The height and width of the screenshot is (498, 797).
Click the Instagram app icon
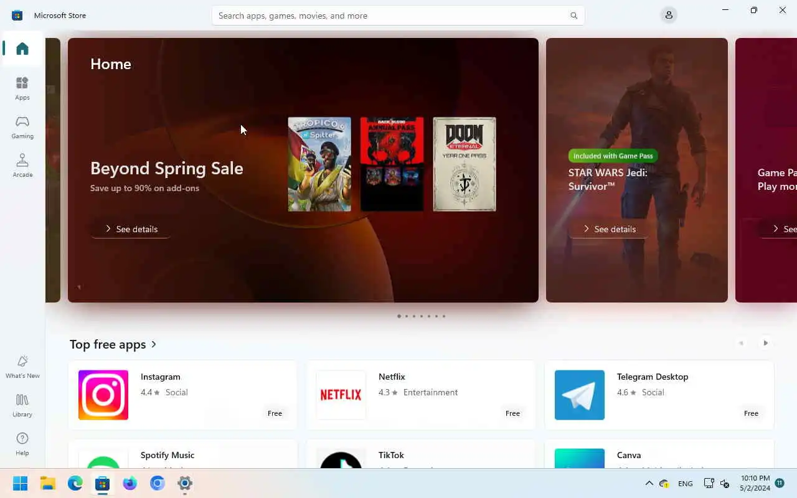click(x=103, y=395)
